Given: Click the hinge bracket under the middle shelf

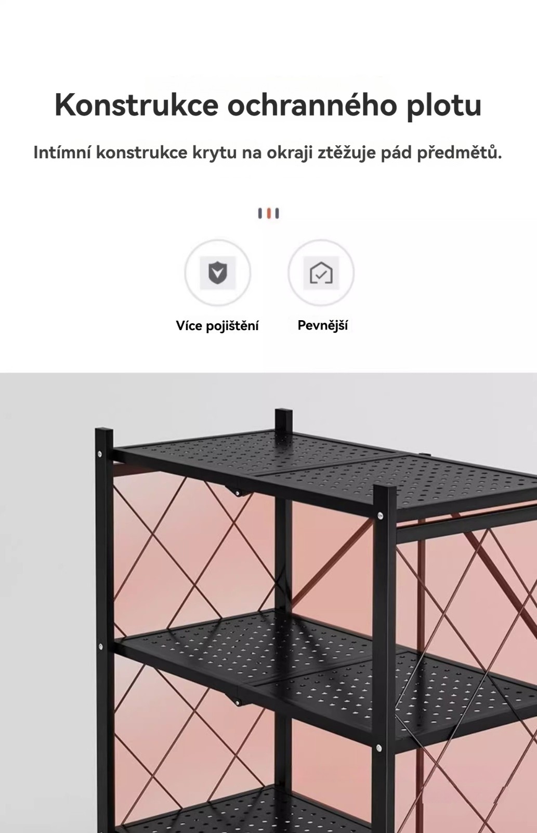Looking at the screenshot, I should [x=239, y=701].
